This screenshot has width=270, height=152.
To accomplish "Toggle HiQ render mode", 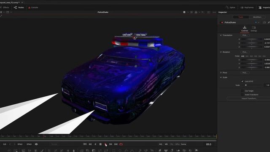I will coord(160,144).
